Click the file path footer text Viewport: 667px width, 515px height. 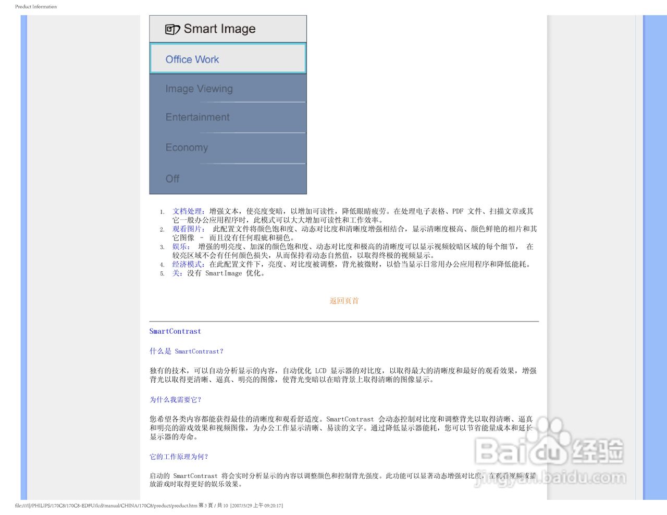149,505
